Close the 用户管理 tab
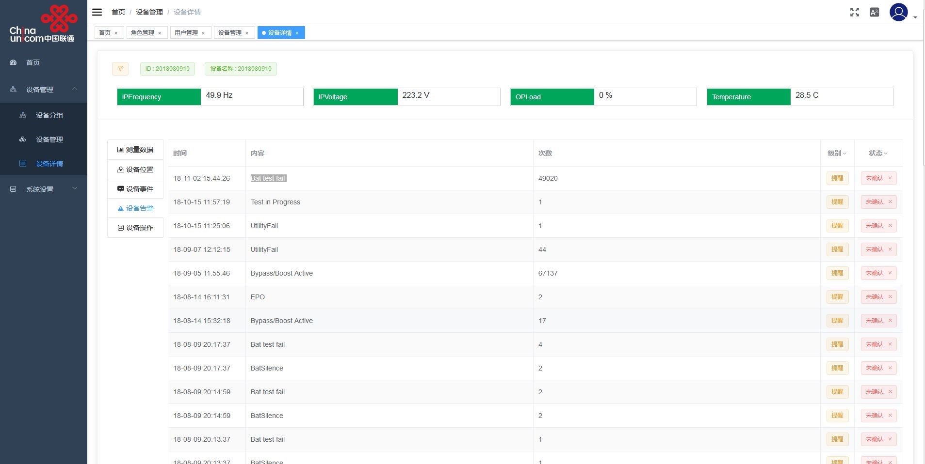Screen dimensions: 925x464 pyautogui.click(x=203, y=33)
